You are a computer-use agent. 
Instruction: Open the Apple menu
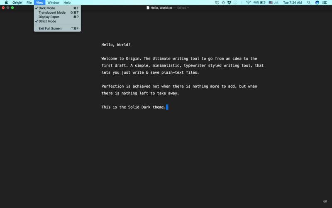coord(6,2)
